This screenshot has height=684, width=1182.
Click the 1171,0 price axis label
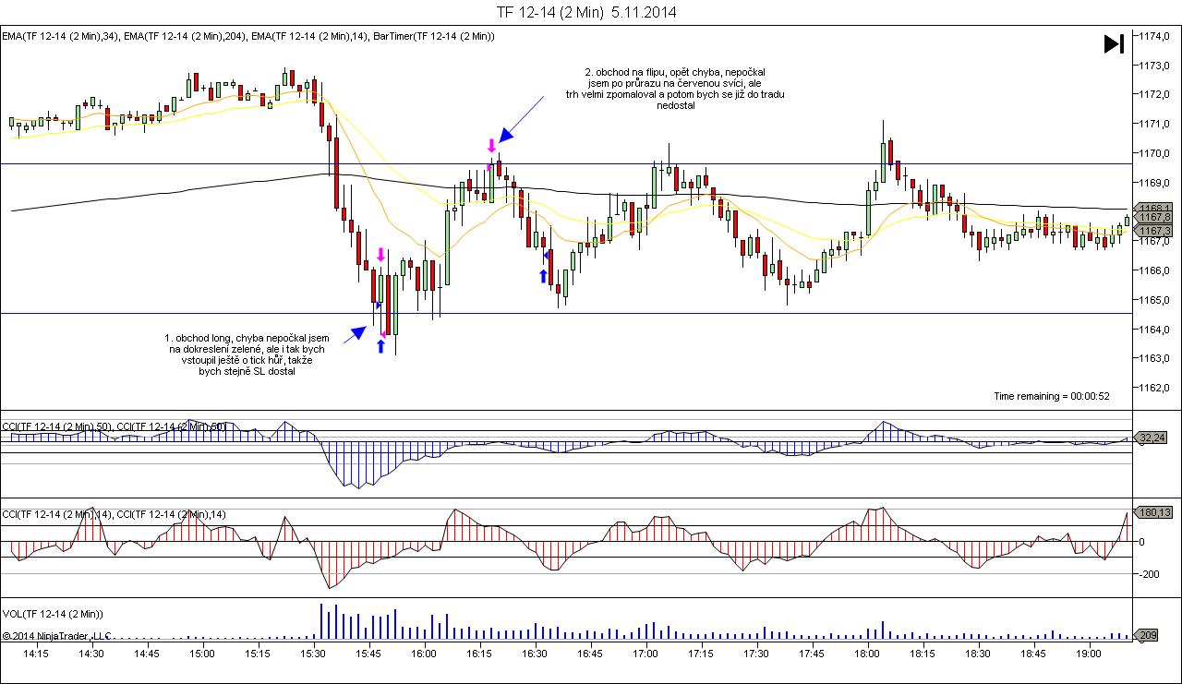click(1155, 124)
